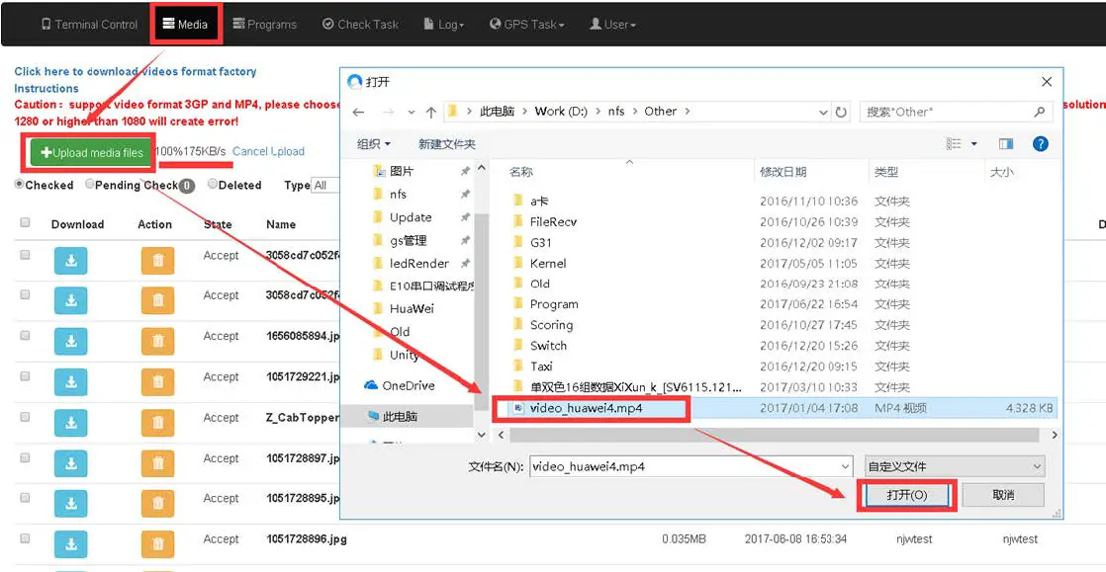Select OneDrive in the navigation pane
This screenshot has width=1106, height=572.
(400, 386)
